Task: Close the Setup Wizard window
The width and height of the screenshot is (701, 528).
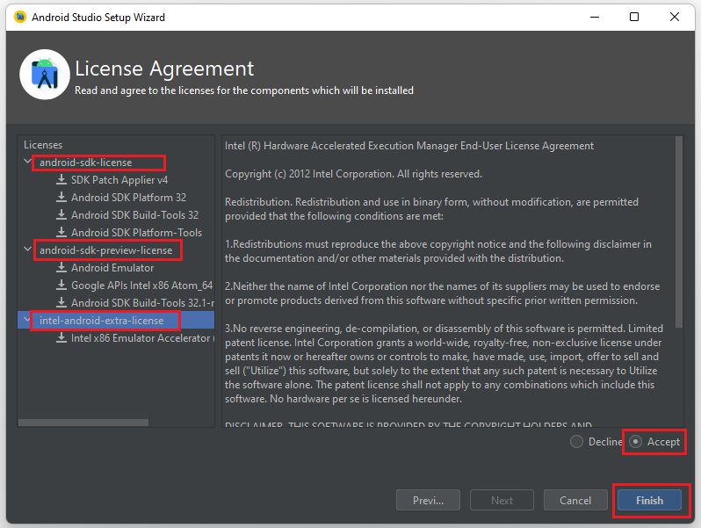Action: (674, 17)
